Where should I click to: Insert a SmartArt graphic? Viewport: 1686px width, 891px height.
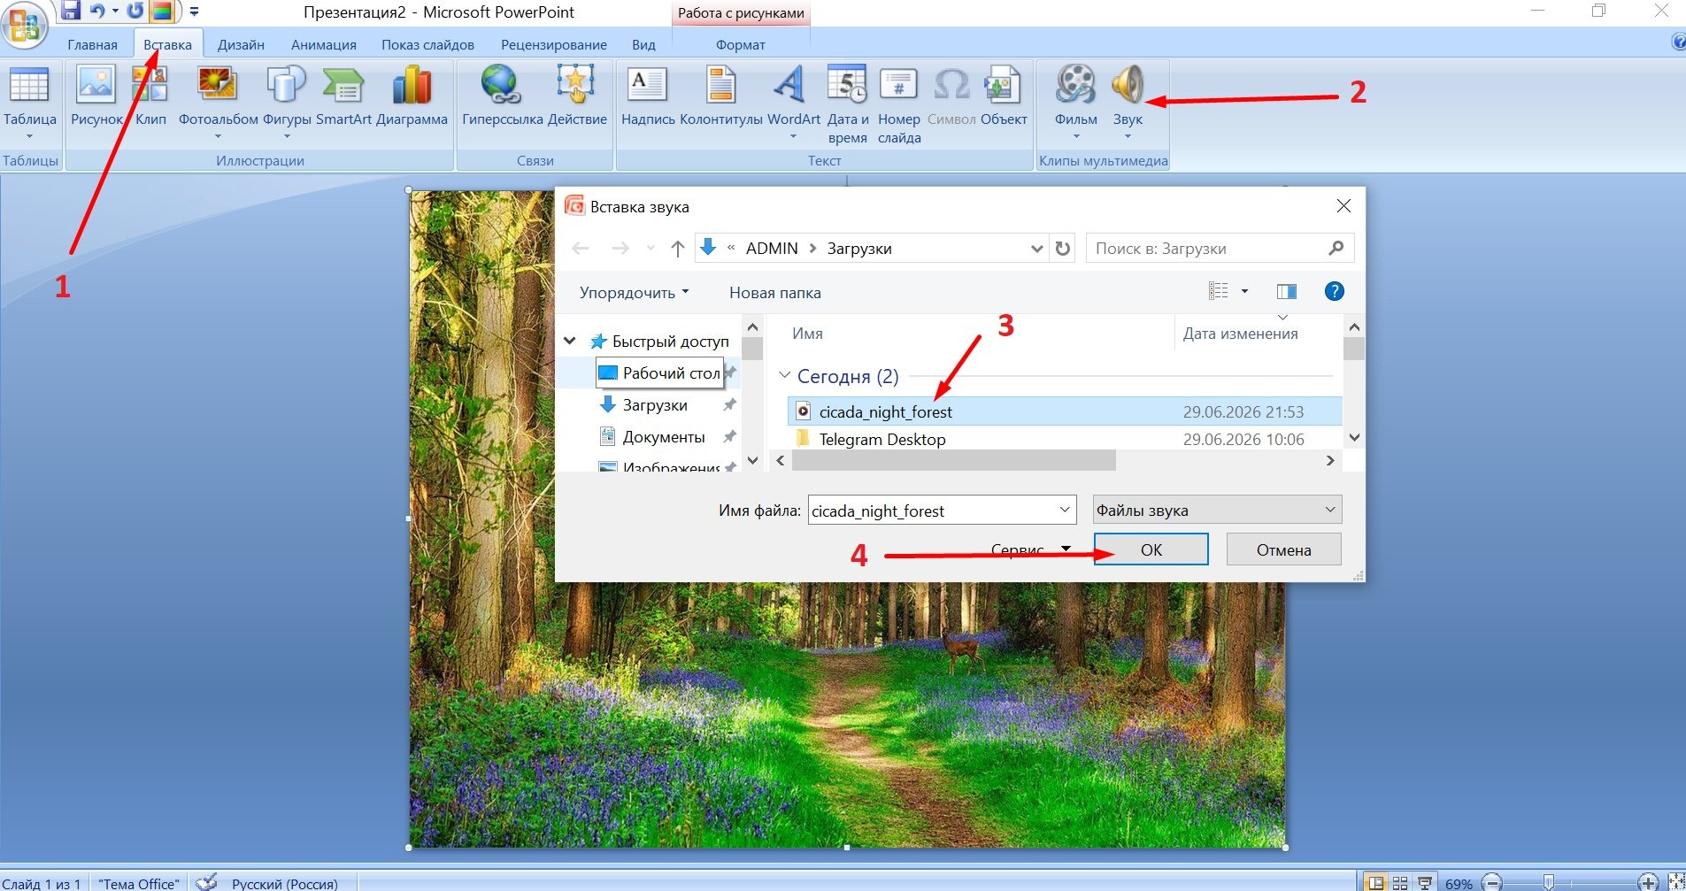[x=343, y=97]
